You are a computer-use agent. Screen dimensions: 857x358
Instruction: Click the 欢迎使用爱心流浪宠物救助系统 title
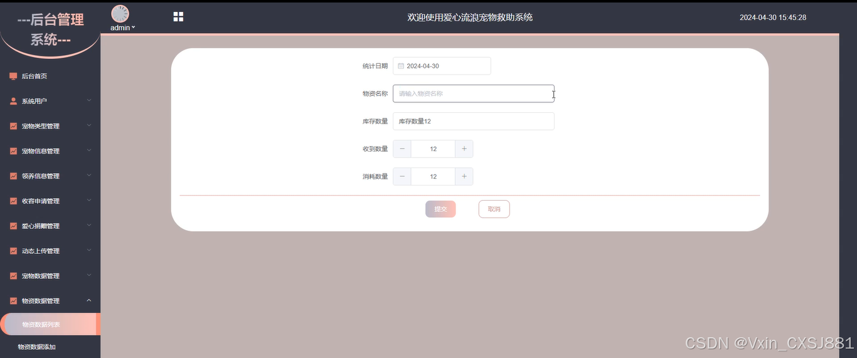point(470,18)
